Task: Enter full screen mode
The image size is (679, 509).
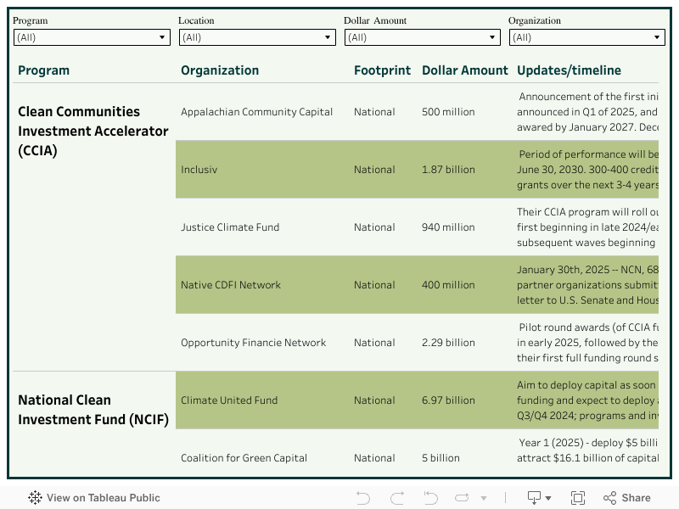Action: point(578,498)
